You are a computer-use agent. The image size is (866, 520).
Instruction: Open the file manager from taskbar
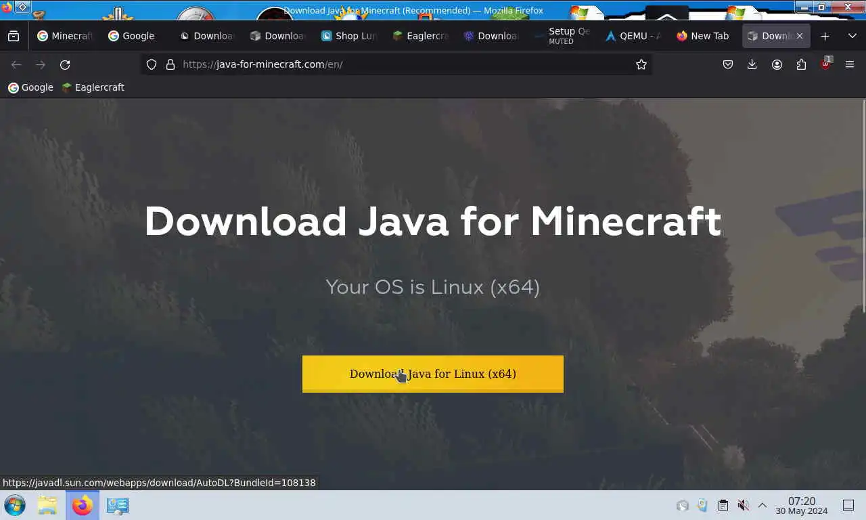pos(47,505)
